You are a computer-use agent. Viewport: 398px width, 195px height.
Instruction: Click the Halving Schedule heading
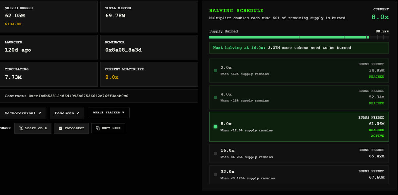(236, 11)
